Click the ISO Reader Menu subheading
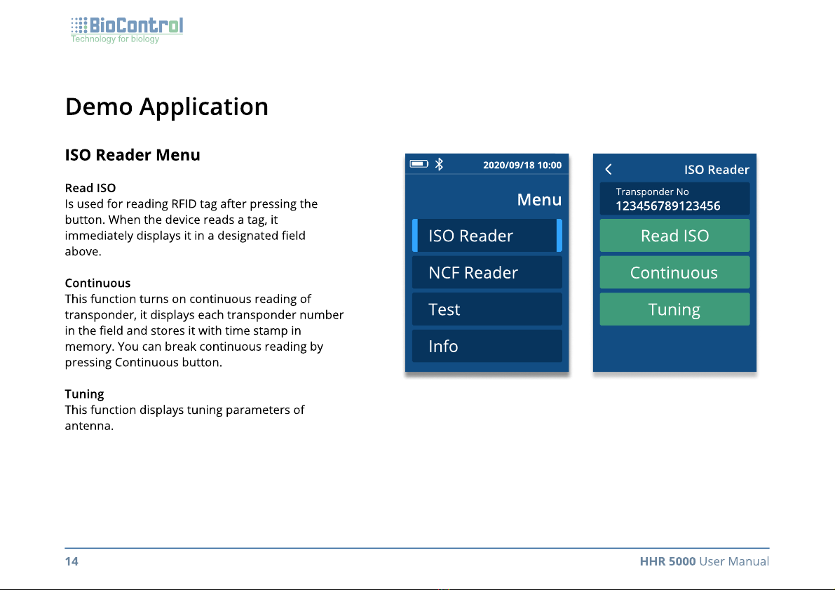This screenshot has height=590, width=835. (x=133, y=154)
